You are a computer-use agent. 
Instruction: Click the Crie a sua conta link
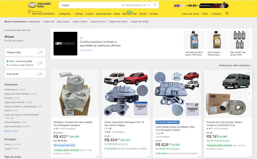click(x=190, y=14)
